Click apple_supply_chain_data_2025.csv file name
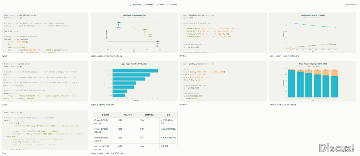Screen dimensions: 360x156 [x=107, y=153]
